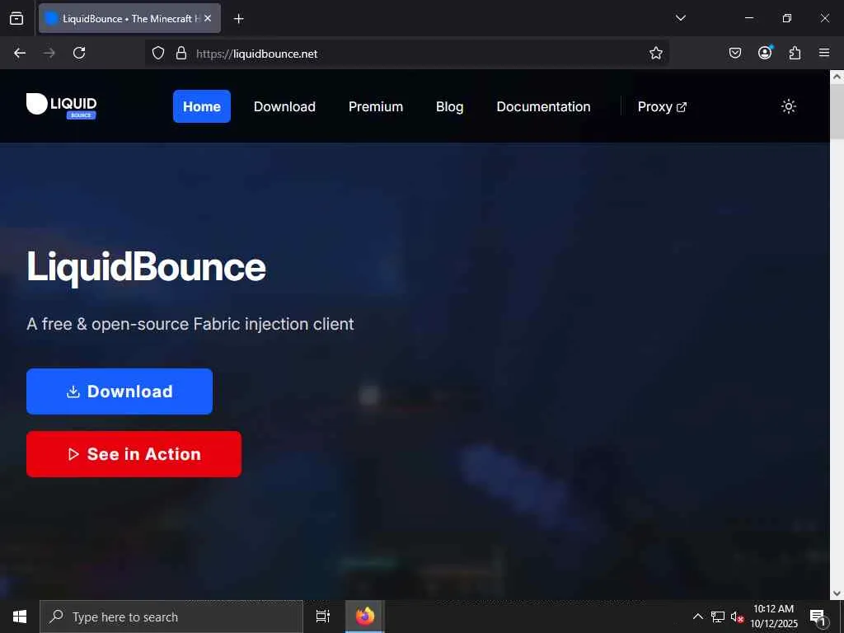Image resolution: width=844 pixels, height=633 pixels.
Task: Open the Download nav item
Action: point(284,106)
